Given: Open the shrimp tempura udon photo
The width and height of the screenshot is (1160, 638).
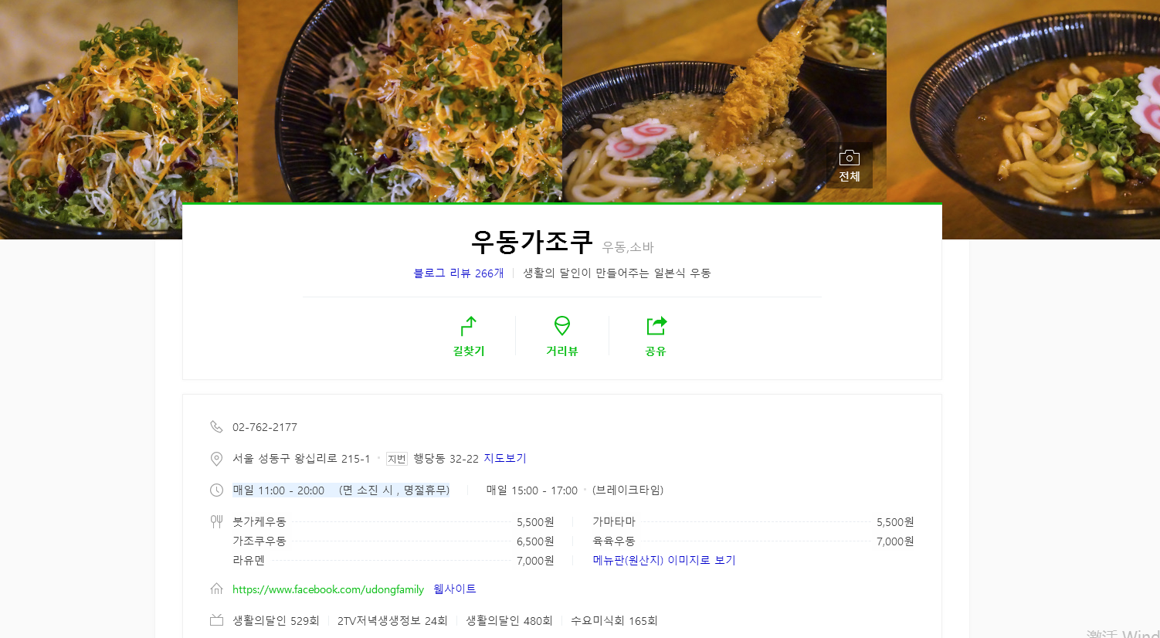Looking at the screenshot, I should (724, 101).
